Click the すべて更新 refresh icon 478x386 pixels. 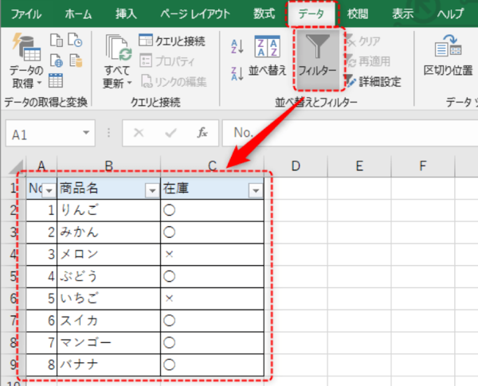pos(118,48)
